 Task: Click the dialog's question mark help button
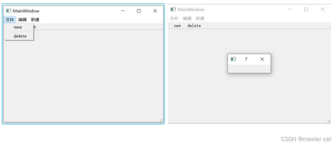246,59
